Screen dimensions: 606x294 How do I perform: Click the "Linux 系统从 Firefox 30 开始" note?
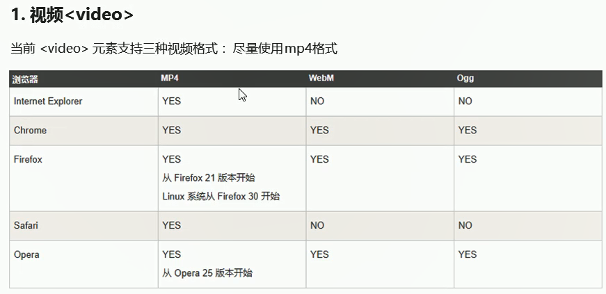click(221, 197)
